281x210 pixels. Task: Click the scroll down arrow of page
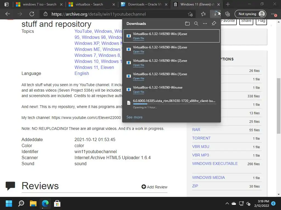[279, 194]
